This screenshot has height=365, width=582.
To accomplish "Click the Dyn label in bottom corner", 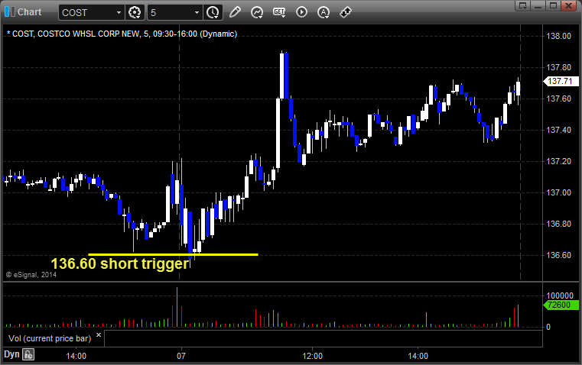I will 11,354.
